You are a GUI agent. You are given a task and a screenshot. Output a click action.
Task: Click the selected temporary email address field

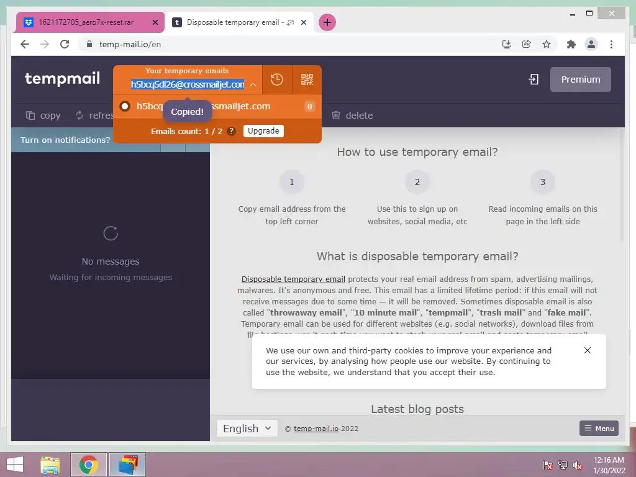pyautogui.click(x=188, y=84)
